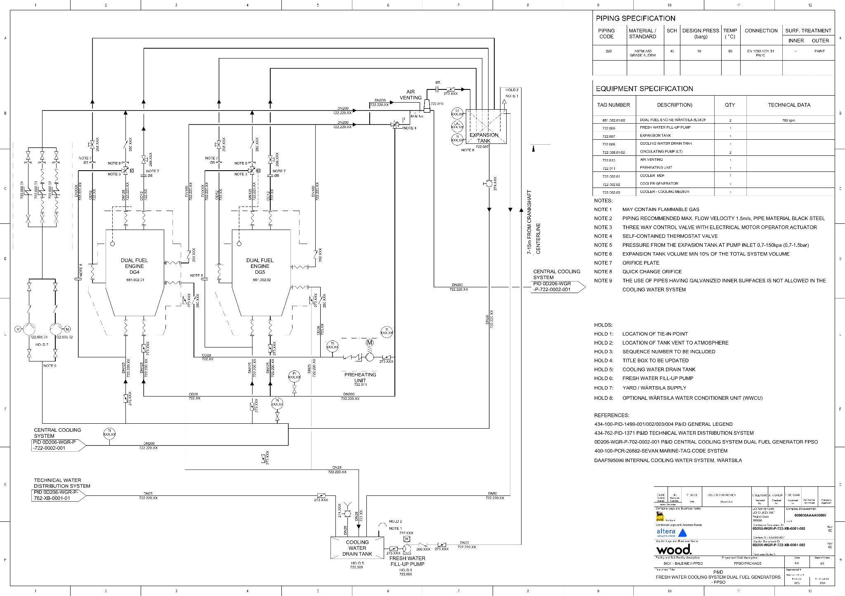Image resolution: width=845 pixels, height=596 pixels.
Task: Select company document ID 000000AAAA00000
Action: pyautogui.click(x=810, y=515)
